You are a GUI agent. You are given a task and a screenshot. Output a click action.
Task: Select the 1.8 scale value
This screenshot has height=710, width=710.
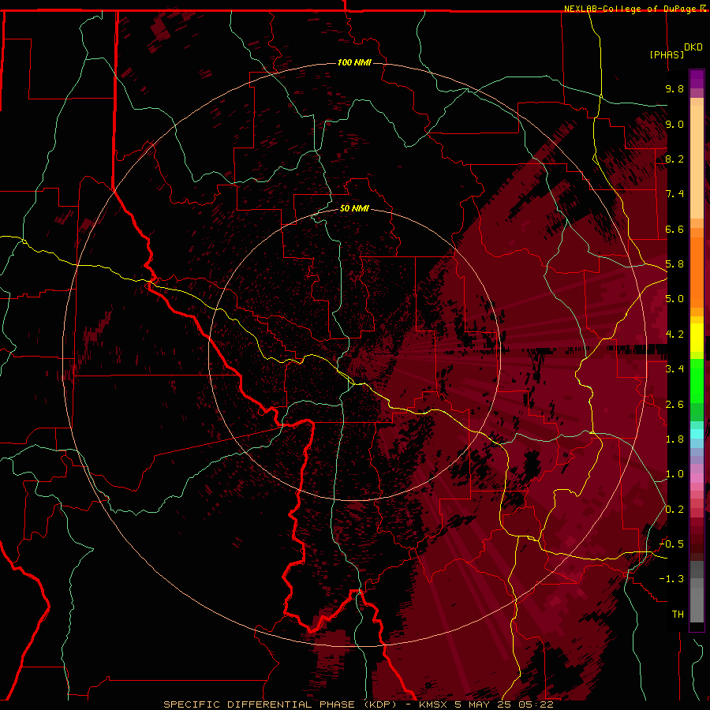[674, 439]
